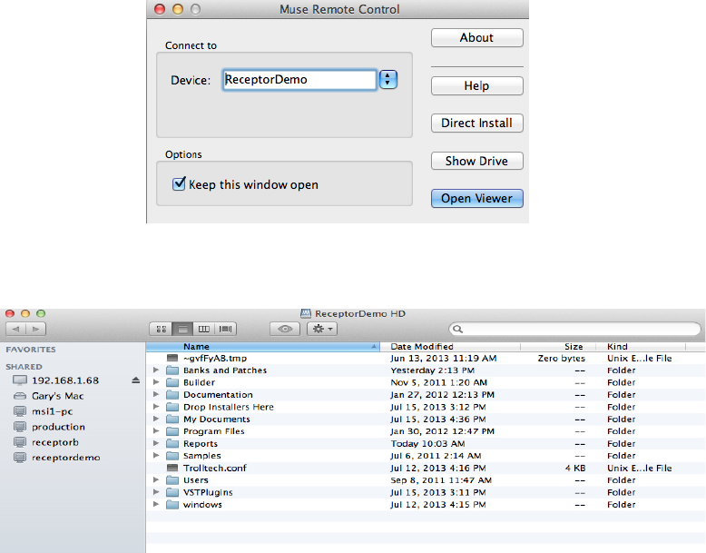Viewport: 706px width, 553px height.
Task: Expand the windows folder triangle
Action: coord(156,504)
